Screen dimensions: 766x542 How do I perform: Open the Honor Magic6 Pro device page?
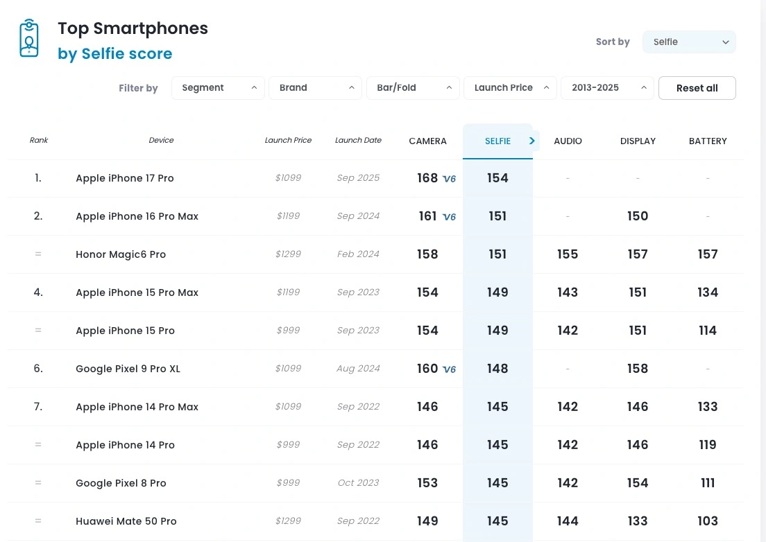click(x=121, y=254)
